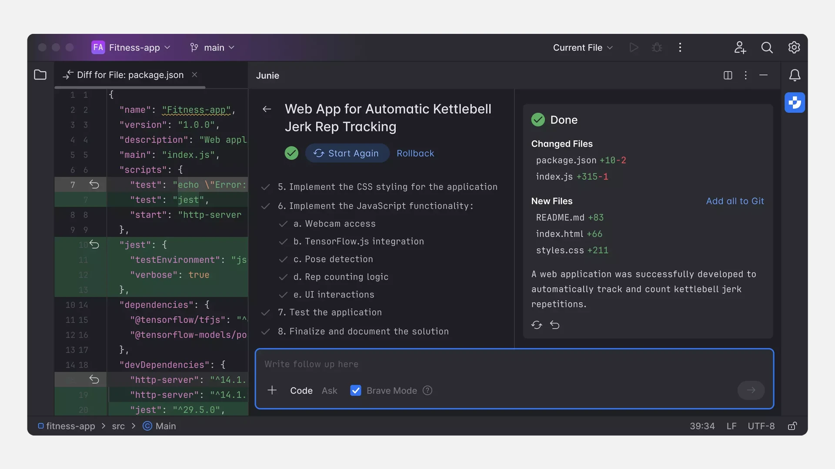Select the Diff for File: package.json tab
835x469 pixels.
(x=130, y=75)
